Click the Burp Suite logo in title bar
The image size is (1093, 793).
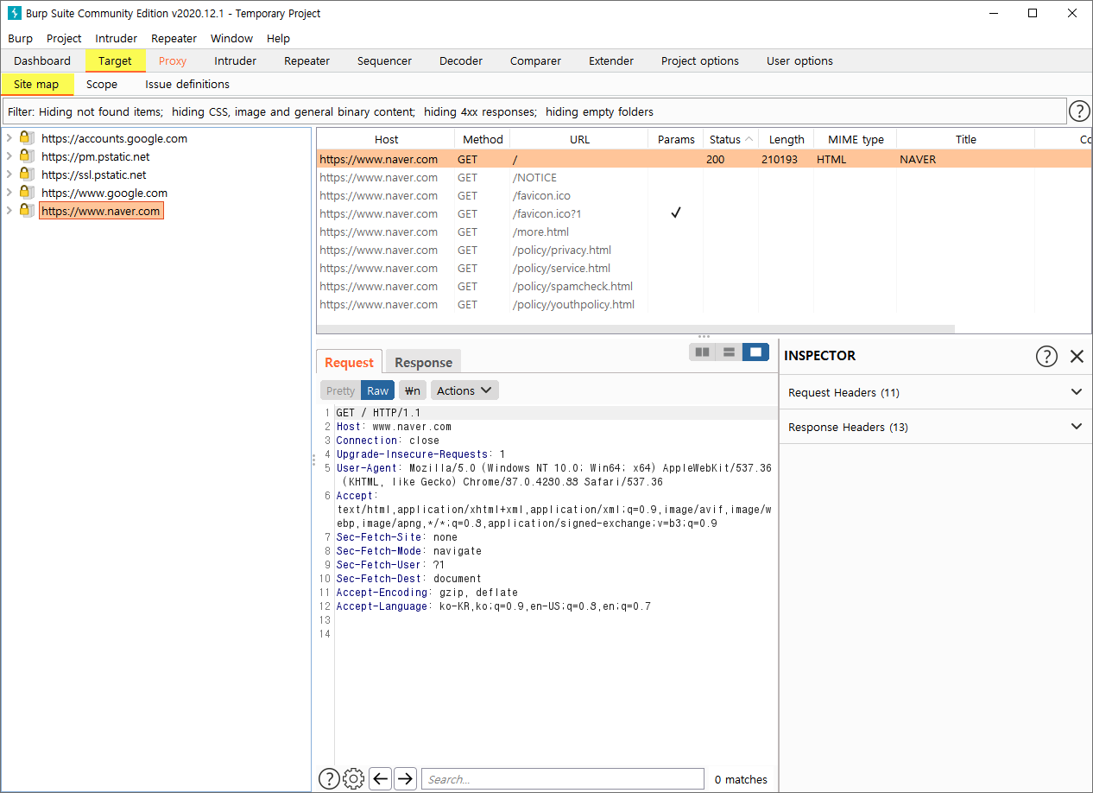pyautogui.click(x=14, y=13)
